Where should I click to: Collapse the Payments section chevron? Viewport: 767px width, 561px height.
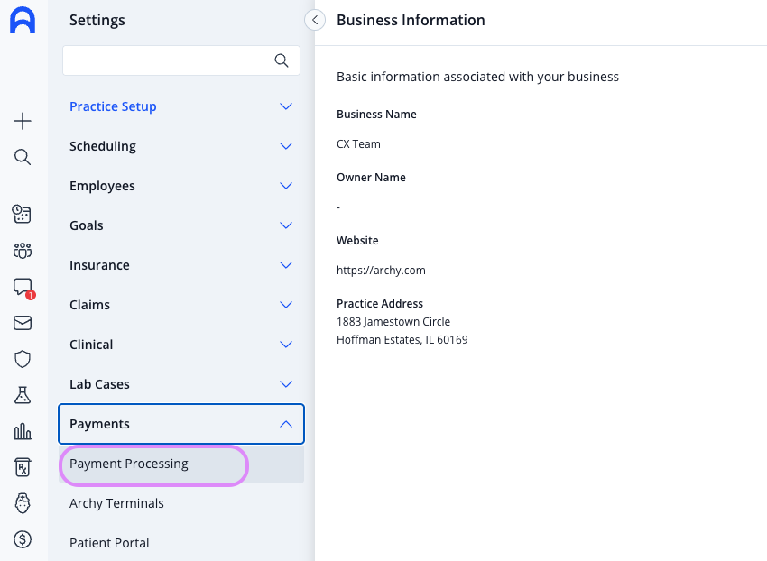pos(286,424)
